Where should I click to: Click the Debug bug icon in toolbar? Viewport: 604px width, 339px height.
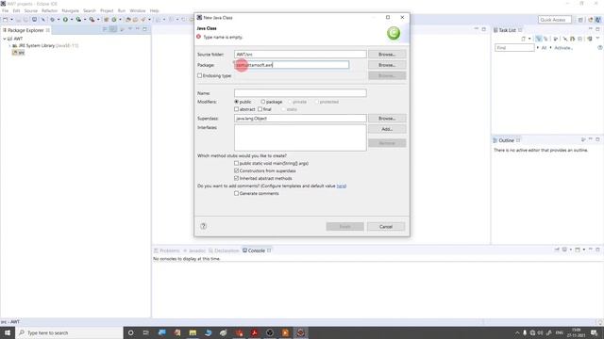coord(52,19)
